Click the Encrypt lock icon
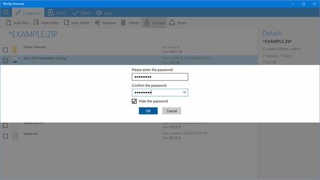This screenshot has height=180, width=320. click(147, 23)
